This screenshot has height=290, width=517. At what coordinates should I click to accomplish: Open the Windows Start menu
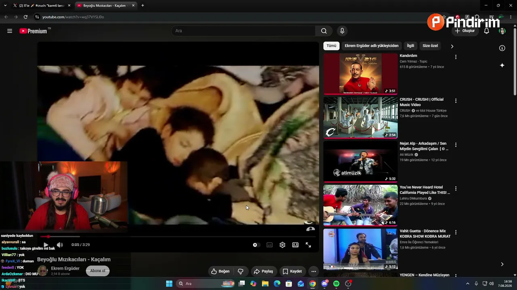point(169,284)
